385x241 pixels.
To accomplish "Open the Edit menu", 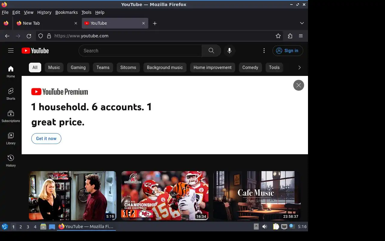I will click(16, 12).
